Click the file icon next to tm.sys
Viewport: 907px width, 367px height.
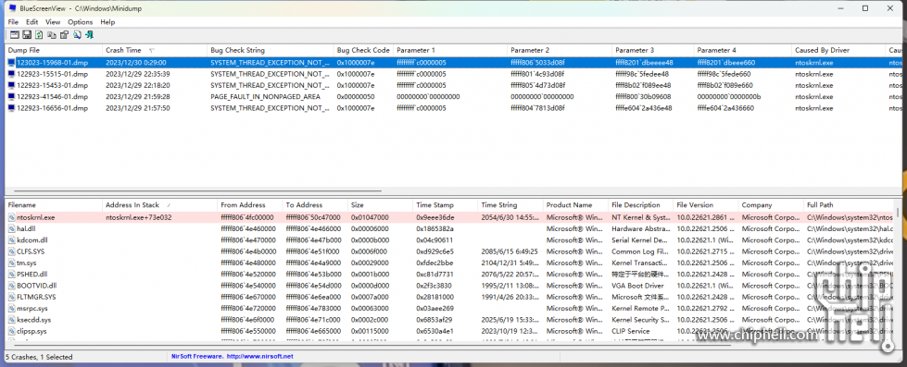click(11, 263)
